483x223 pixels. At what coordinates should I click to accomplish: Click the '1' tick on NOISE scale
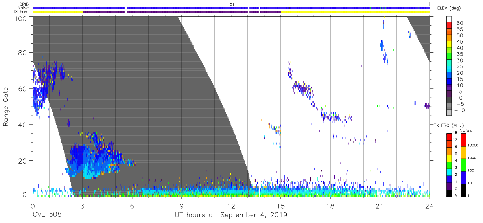click(468, 196)
